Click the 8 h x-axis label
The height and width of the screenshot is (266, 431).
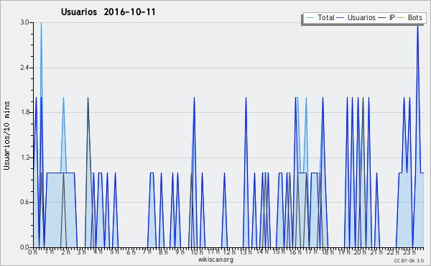coord(163,252)
